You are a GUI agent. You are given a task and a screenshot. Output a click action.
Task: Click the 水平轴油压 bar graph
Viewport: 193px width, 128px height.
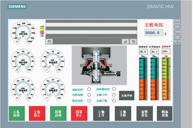[x=155, y=79]
